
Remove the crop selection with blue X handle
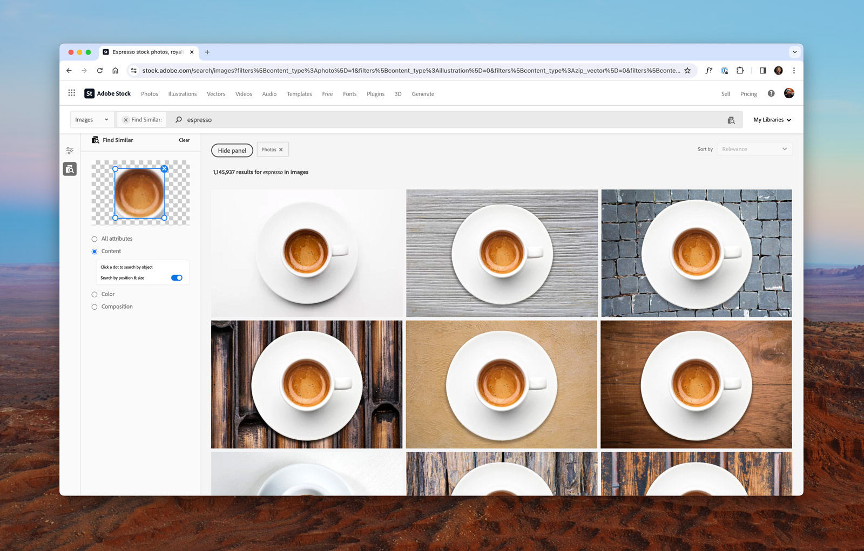click(164, 169)
